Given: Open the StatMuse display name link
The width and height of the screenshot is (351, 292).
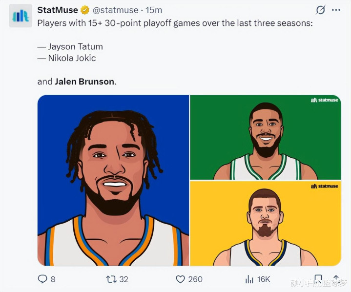Looking at the screenshot, I should coord(58,10).
